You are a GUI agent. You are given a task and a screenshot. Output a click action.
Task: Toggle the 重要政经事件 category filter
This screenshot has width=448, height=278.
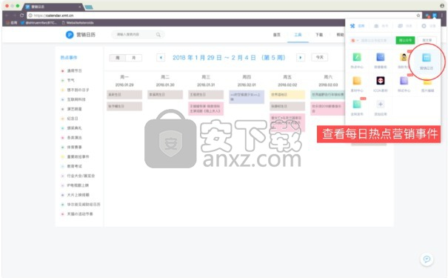coord(75,156)
